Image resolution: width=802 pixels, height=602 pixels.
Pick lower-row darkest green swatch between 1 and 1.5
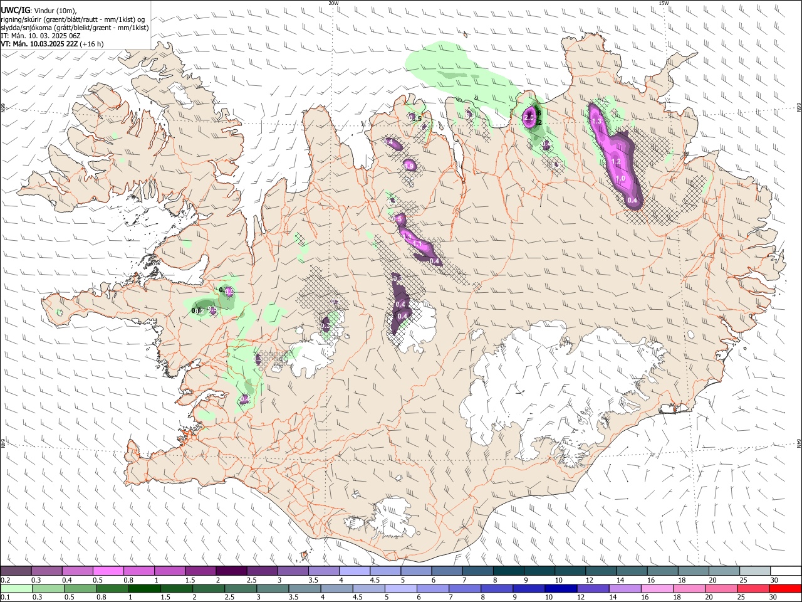[x=144, y=588]
